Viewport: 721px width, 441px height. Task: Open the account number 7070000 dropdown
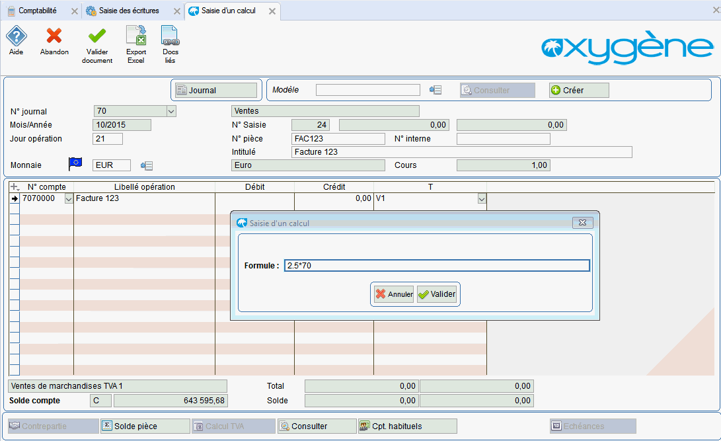click(x=69, y=198)
